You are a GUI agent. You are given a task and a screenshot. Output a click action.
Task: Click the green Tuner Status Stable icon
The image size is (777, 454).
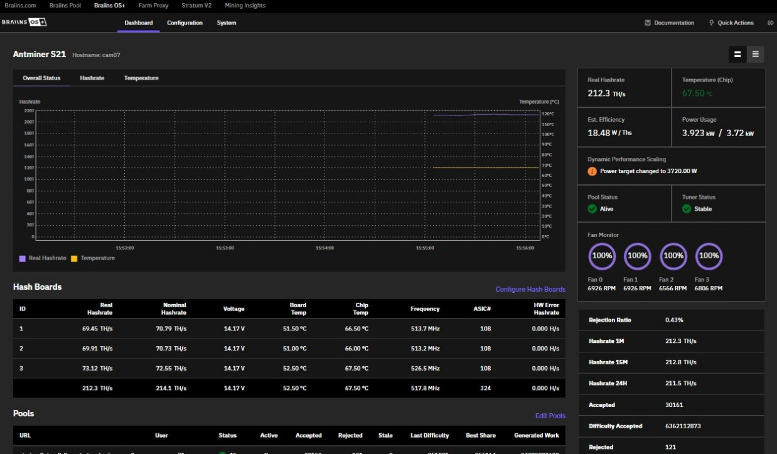[687, 209]
